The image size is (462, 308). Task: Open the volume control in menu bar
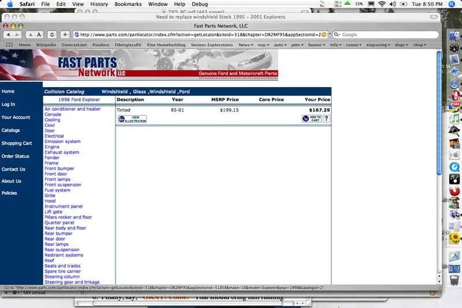(x=393, y=4)
